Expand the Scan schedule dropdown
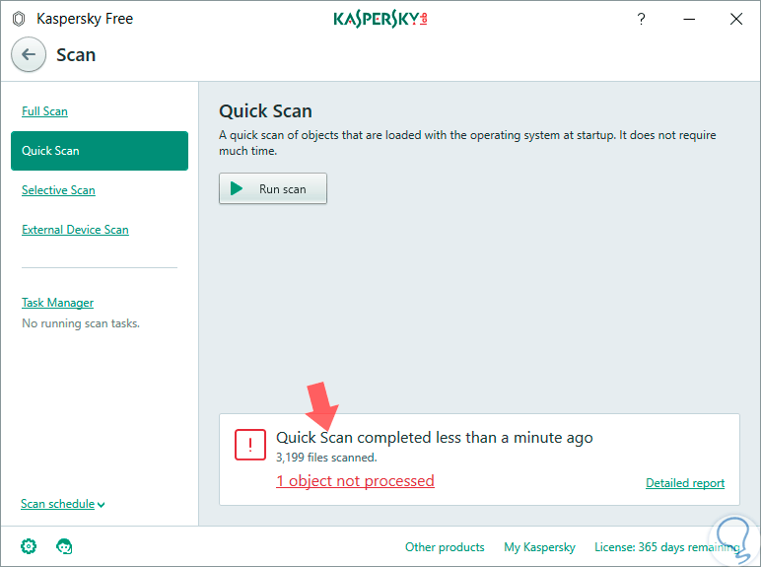 pyautogui.click(x=63, y=504)
